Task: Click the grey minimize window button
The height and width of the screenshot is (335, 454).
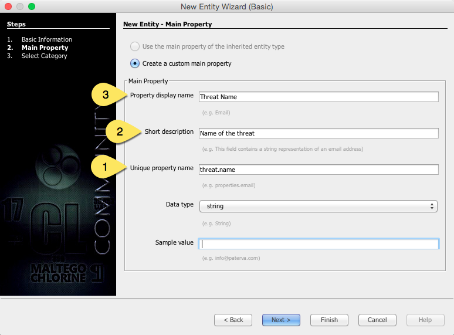Action: pyautogui.click(x=20, y=6)
